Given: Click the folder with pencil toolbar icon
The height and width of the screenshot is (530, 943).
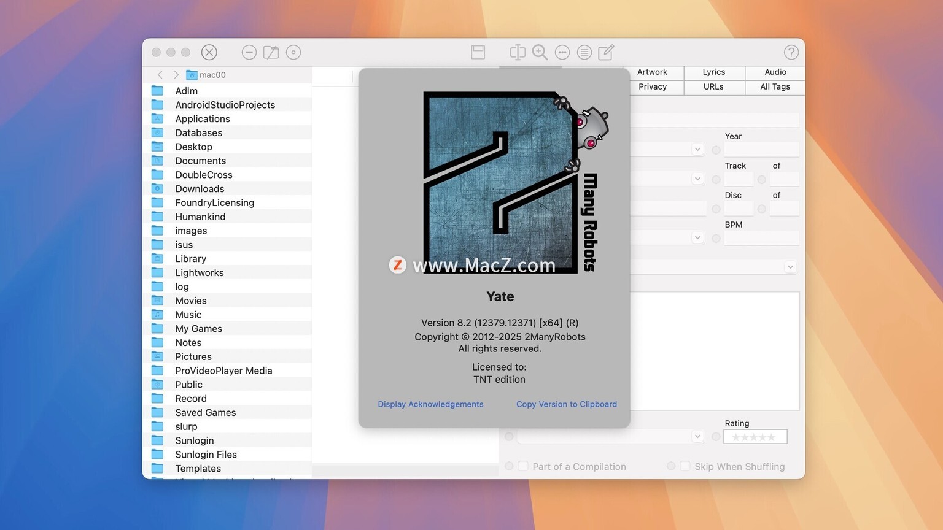Looking at the screenshot, I should [271, 53].
